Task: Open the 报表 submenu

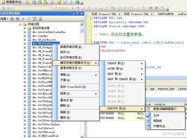Action: click(x=76, y=94)
